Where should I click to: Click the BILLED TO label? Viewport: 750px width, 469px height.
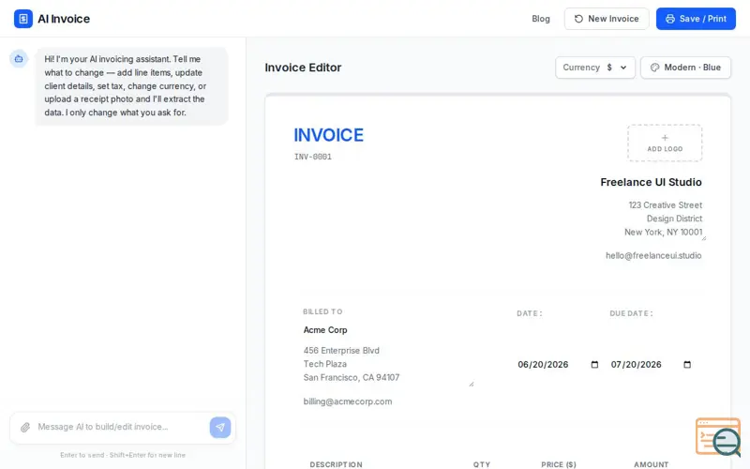click(x=322, y=311)
